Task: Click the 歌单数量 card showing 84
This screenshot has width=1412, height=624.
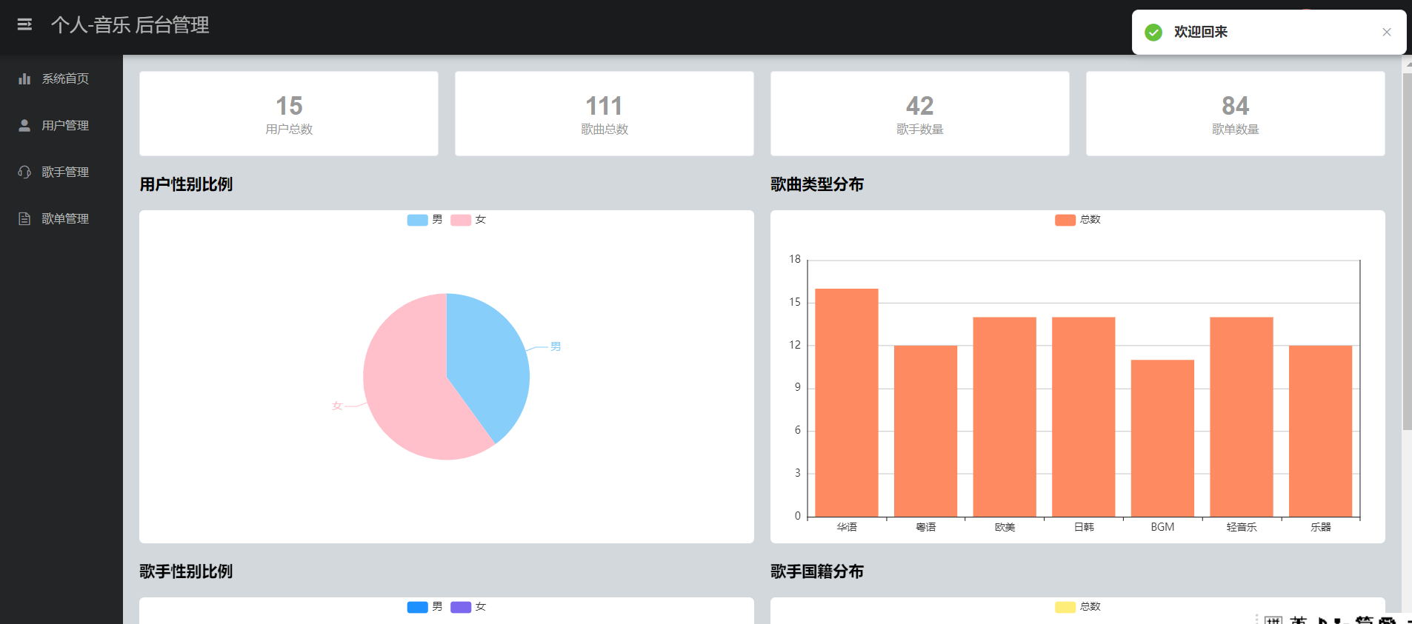Action: pyautogui.click(x=1236, y=113)
